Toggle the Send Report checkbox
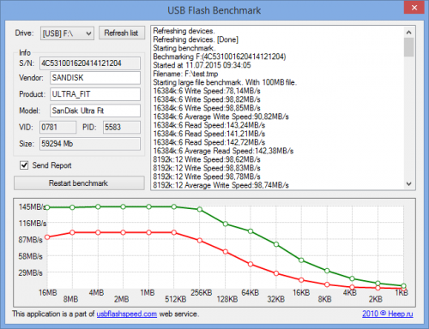429x329 pixels. click(x=24, y=165)
